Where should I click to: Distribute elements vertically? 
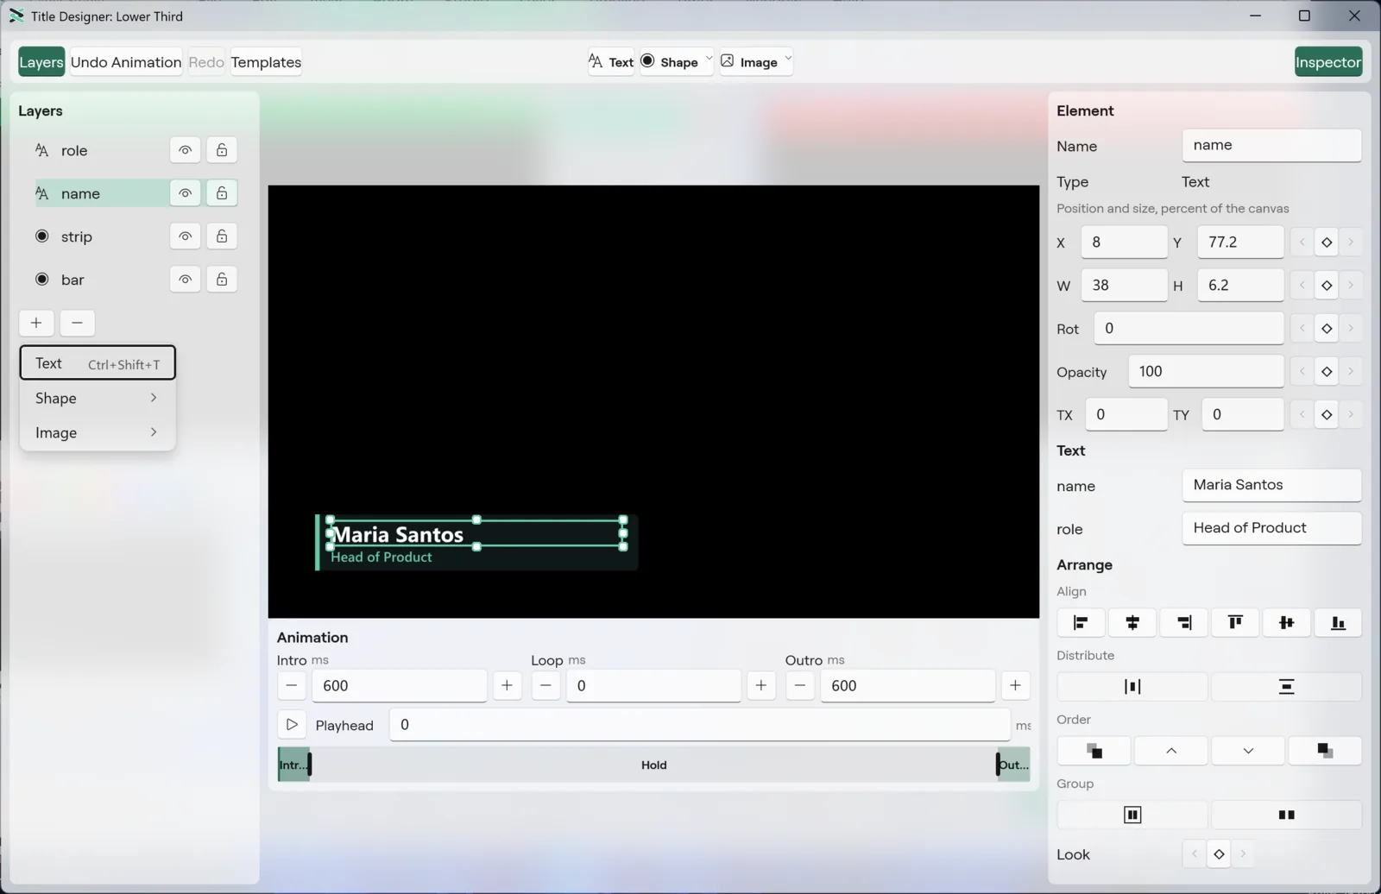click(1286, 687)
